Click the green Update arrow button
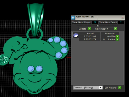The image size is (129, 97). (x=89, y=29)
